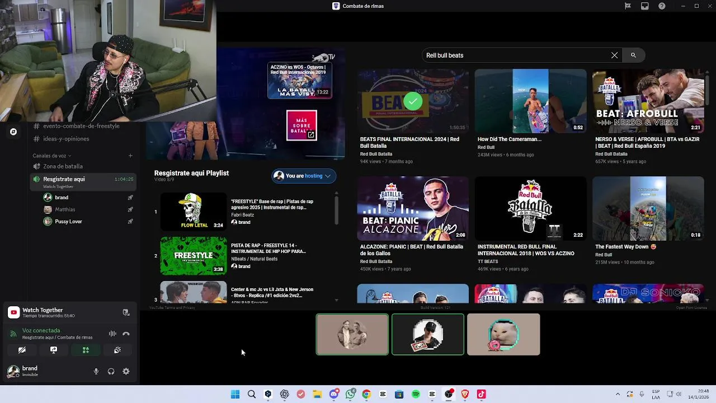Screen dimensions: 716x403
Task: Open Brave browser from taskbar
Action: [465, 394]
